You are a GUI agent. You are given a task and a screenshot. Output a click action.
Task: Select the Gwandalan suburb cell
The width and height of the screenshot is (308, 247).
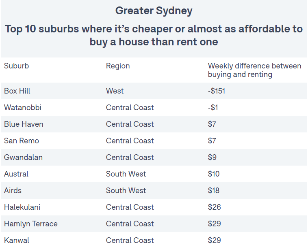tap(23, 158)
